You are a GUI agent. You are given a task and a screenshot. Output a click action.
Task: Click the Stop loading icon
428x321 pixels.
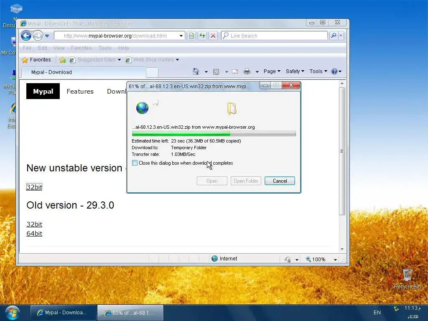pos(213,36)
